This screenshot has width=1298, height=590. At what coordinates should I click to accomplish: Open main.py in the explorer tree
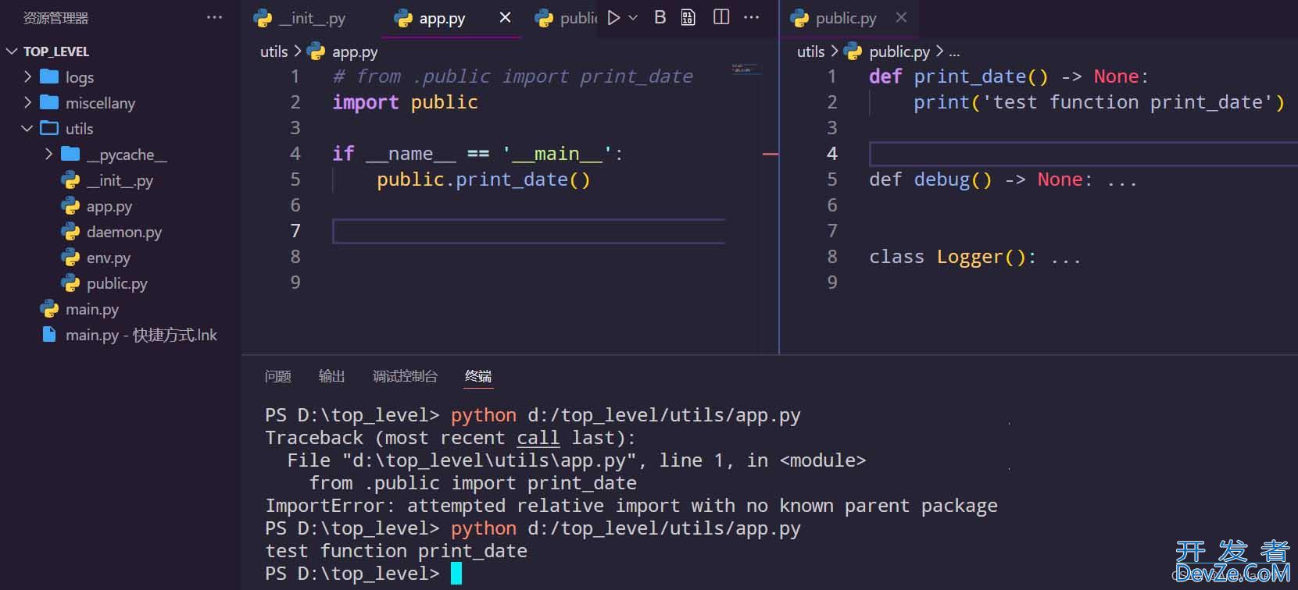(91, 309)
